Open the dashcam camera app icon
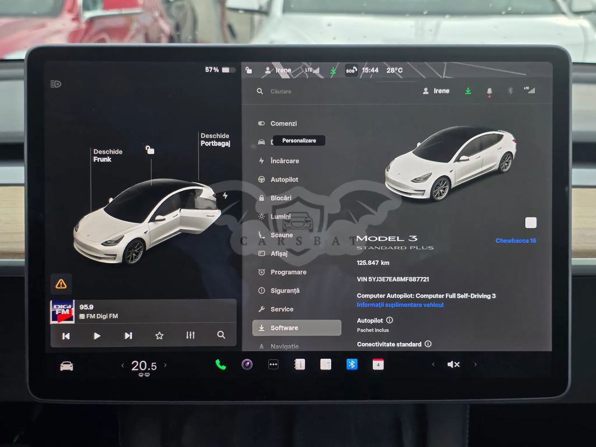 247,365
